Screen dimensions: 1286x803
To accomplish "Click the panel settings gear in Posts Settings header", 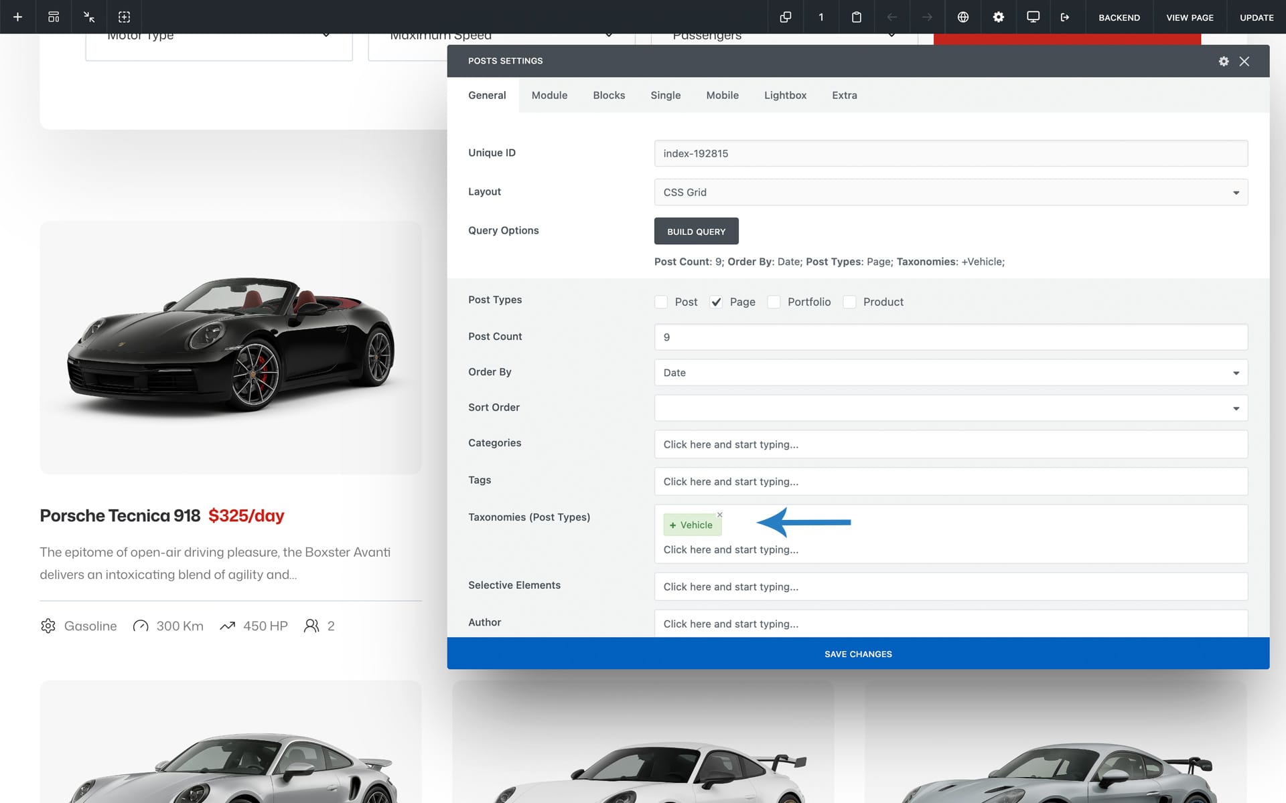I will 1223,61.
